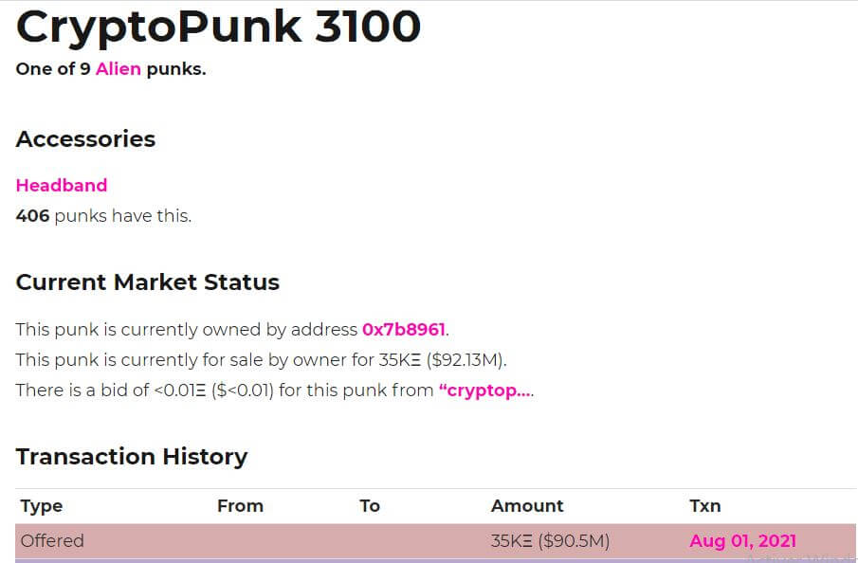Image resolution: width=858 pixels, height=563 pixels.
Task: Click the Txn column header
Action: pos(704,505)
